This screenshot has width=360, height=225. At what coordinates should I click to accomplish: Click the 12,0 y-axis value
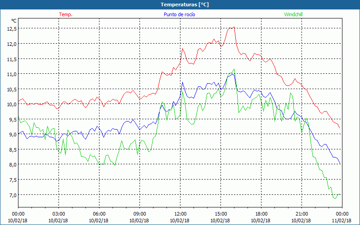[12, 44]
